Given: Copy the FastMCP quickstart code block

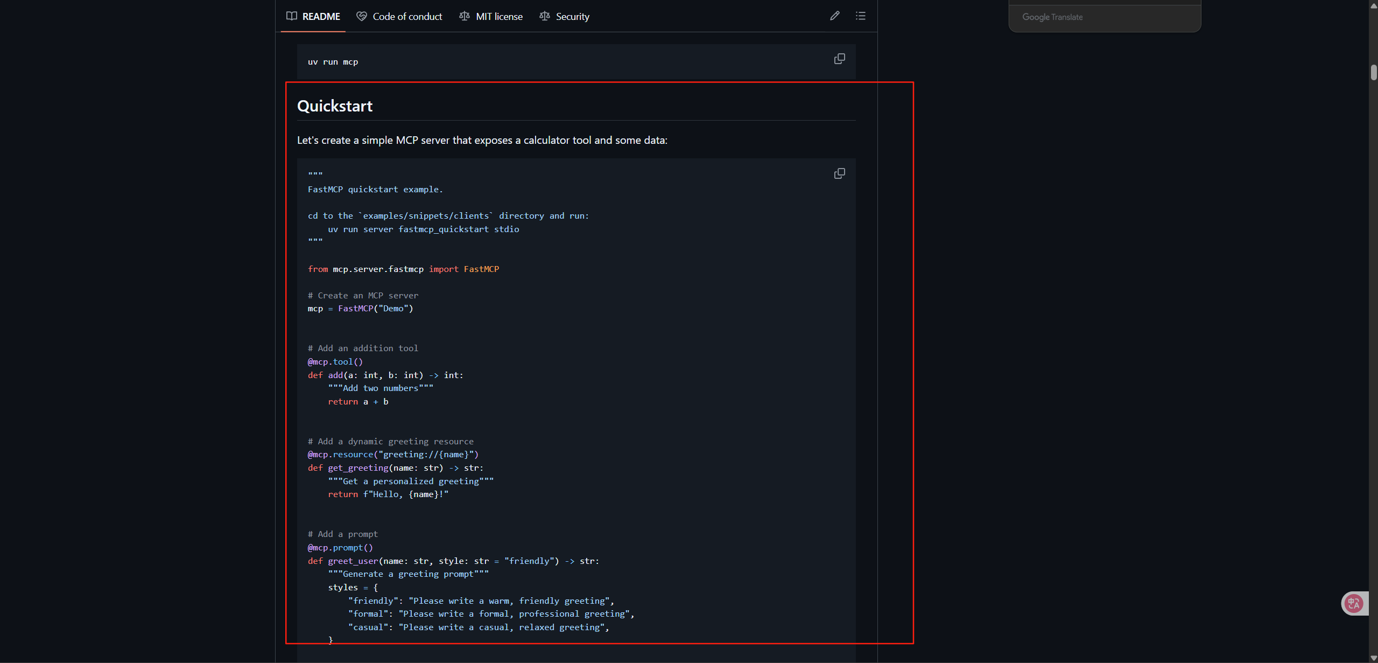Looking at the screenshot, I should (839, 173).
